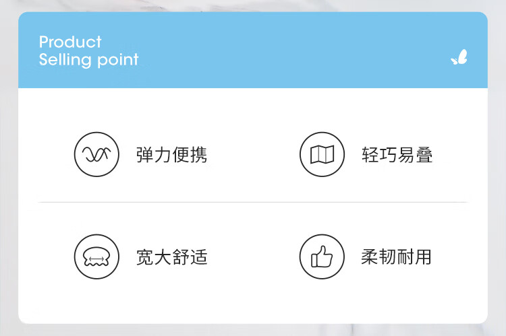
Task: Click the thumbs-up icon
Action: (322, 257)
